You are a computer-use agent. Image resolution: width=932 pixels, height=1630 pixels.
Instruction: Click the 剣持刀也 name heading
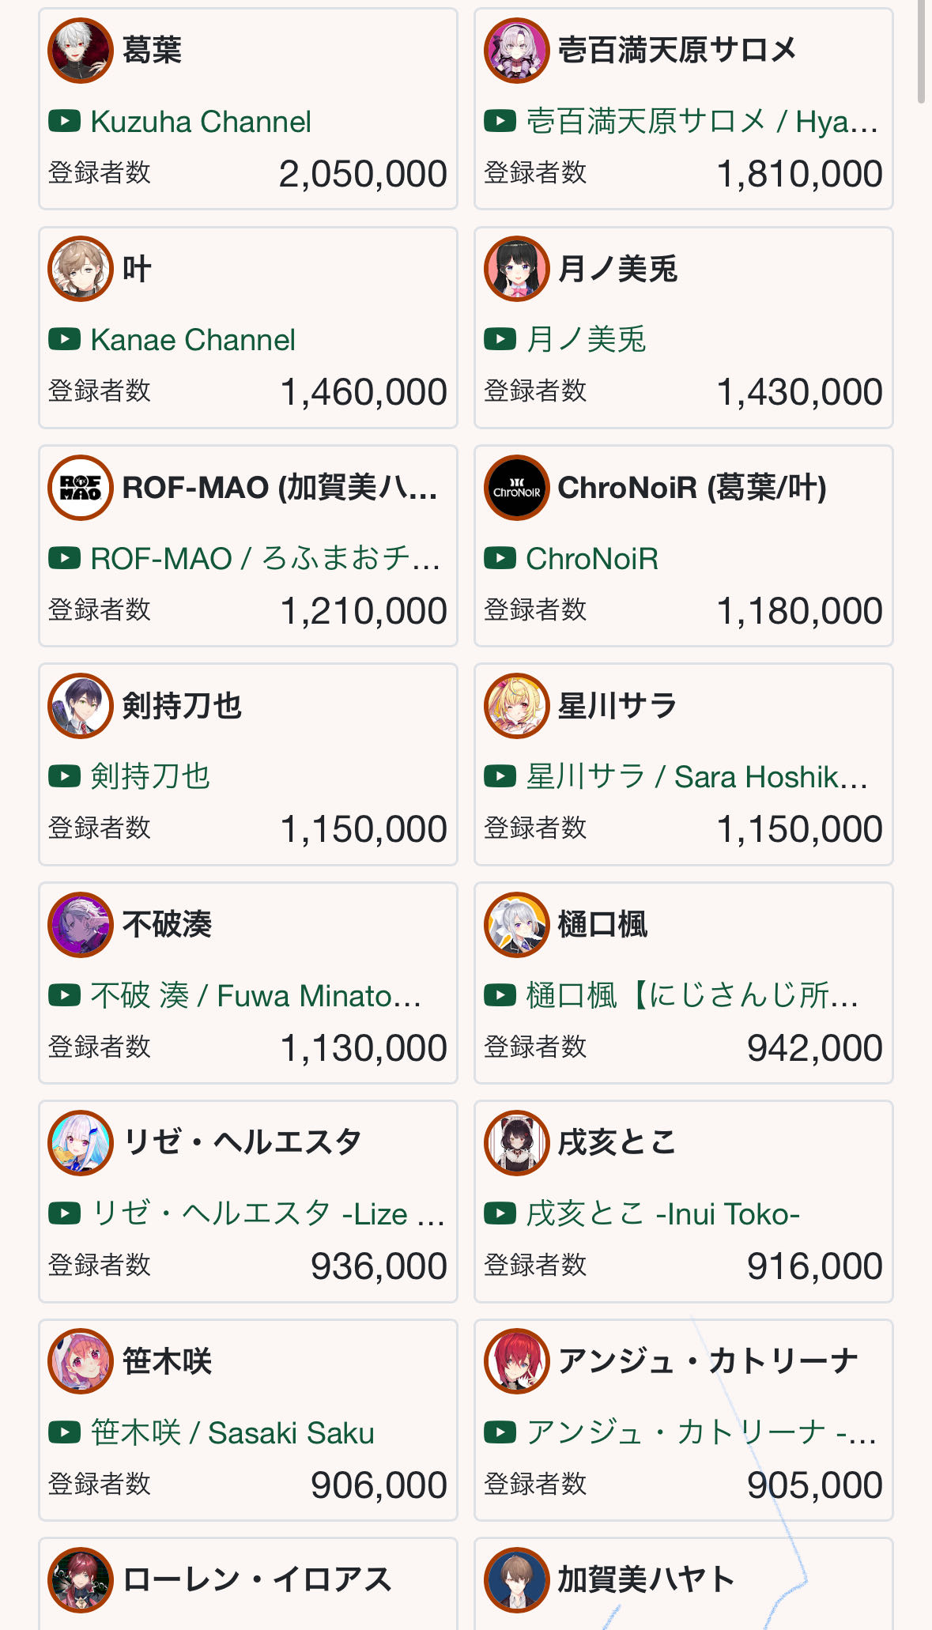(x=182, y=706)
